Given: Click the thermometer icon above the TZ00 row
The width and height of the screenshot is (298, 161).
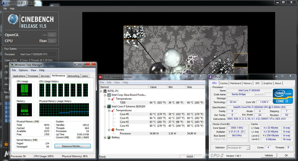Looking at the screenshot, I should click(113, 99).
